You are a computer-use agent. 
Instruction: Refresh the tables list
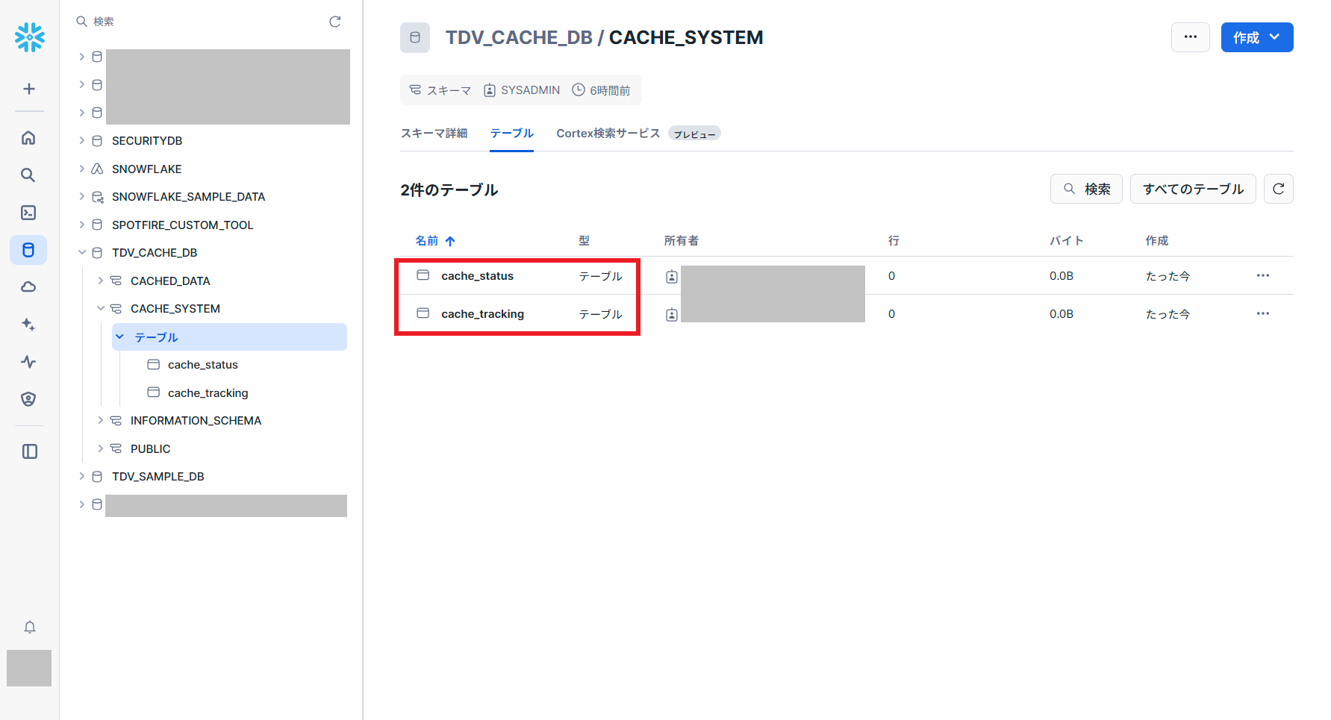pyautogui.click(x=1278, y=189)
